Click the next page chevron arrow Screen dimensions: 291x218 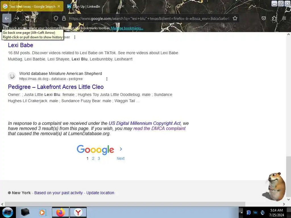click(x=121, y=149)
